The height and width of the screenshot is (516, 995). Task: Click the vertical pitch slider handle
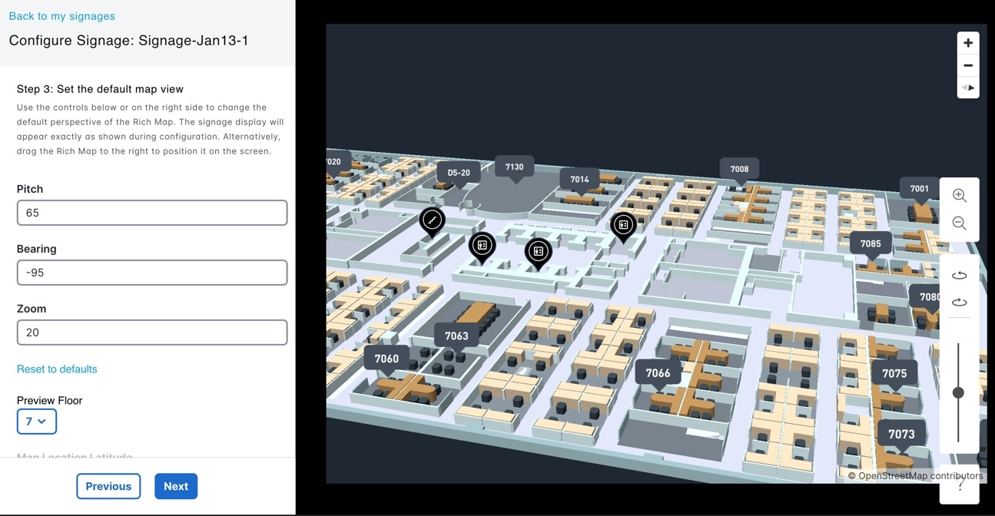click(x=958, y=392)
